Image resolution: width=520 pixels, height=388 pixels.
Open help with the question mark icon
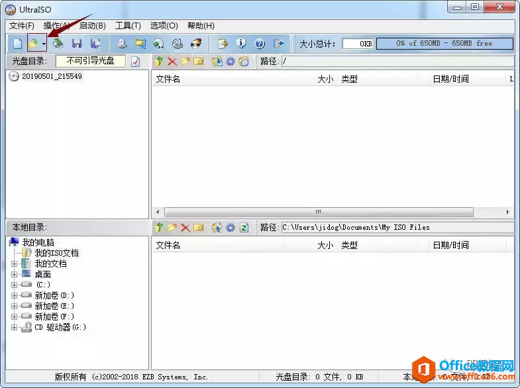coord(260,44)
